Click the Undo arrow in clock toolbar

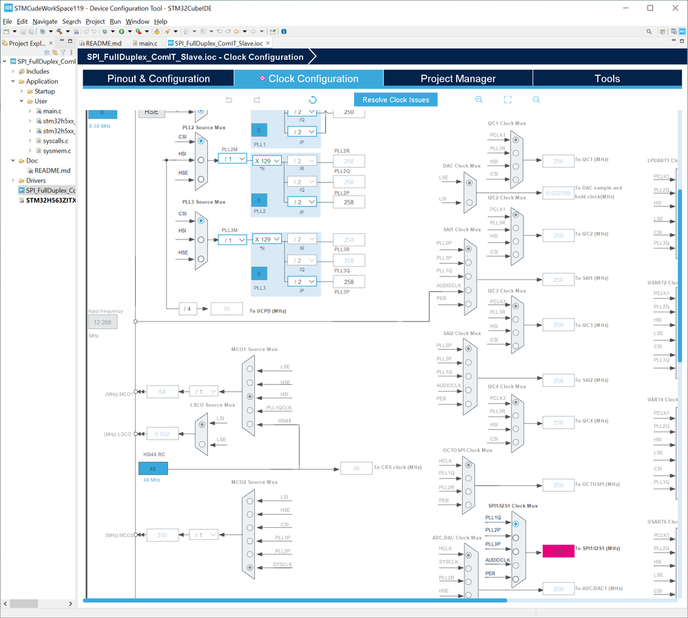click(x=229, y=100)
